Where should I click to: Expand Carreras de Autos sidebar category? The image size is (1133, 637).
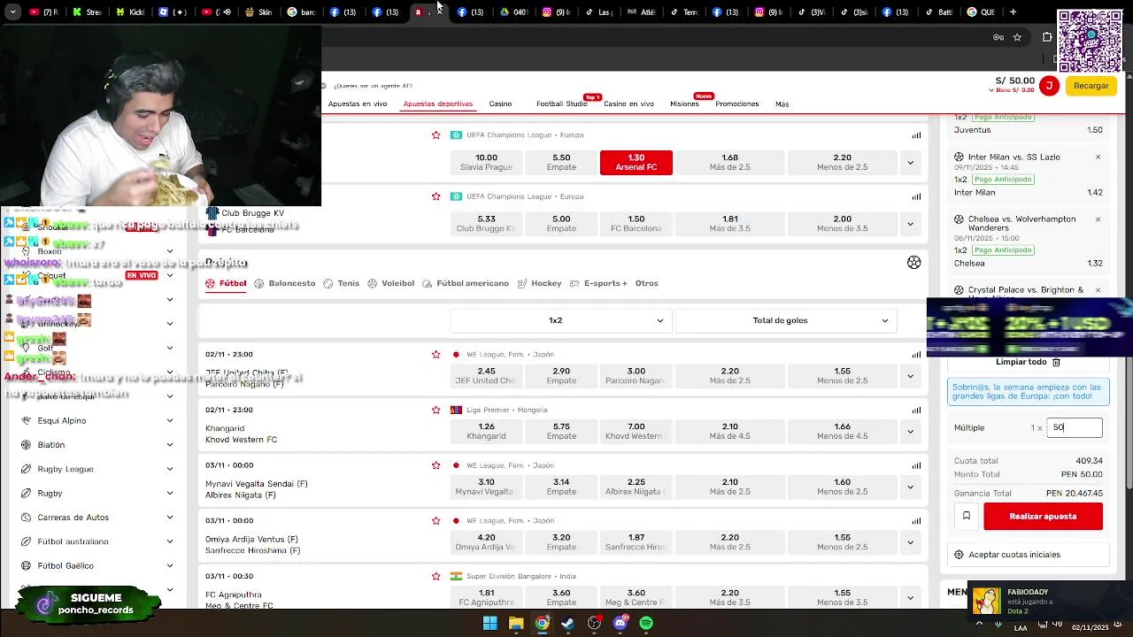coord(170,518)
